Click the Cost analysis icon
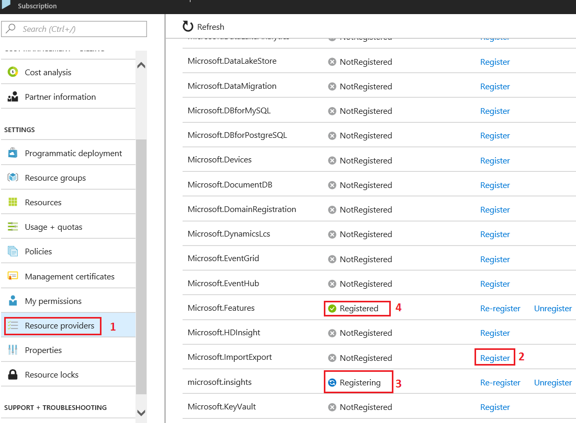The width and height of the screenshot is (576, 423). coord(13,72)
